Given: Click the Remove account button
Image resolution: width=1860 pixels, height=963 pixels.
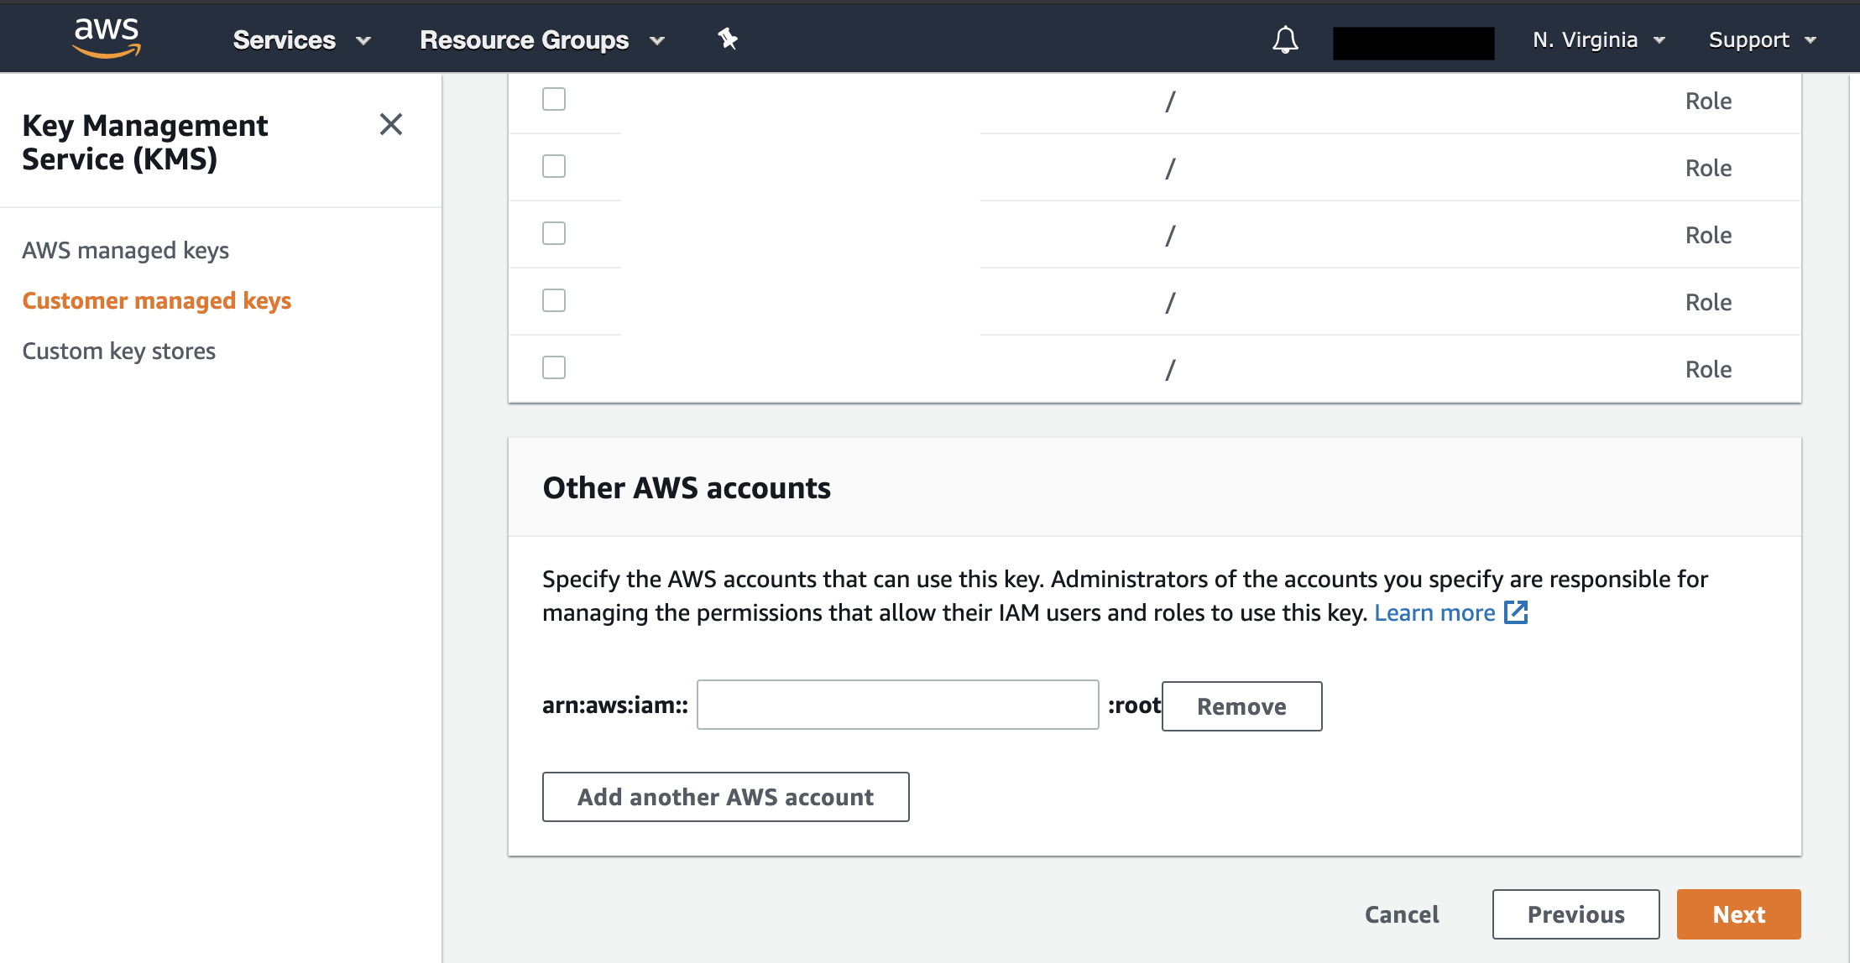Looking at the screenshot, I should click(1242, 705).
